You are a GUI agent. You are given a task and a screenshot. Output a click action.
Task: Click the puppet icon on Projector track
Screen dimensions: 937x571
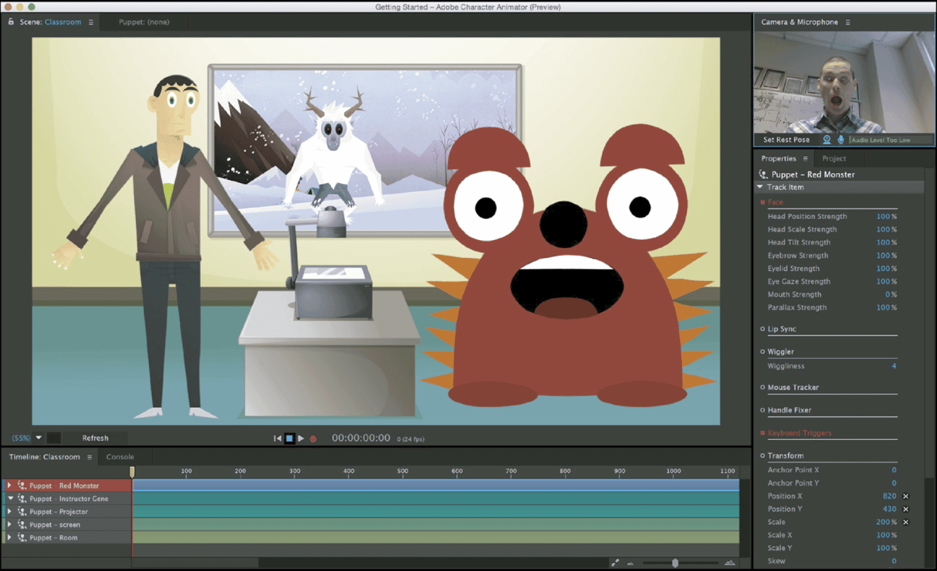click(x=22, y=512)
